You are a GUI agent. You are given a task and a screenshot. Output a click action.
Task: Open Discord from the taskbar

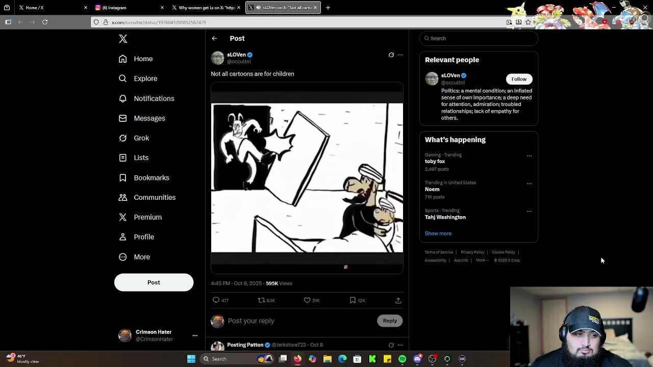point(417,359)
